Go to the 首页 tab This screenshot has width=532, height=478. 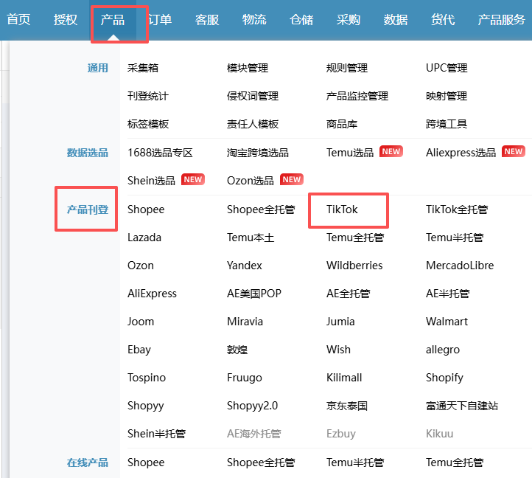tap(18, 20)
